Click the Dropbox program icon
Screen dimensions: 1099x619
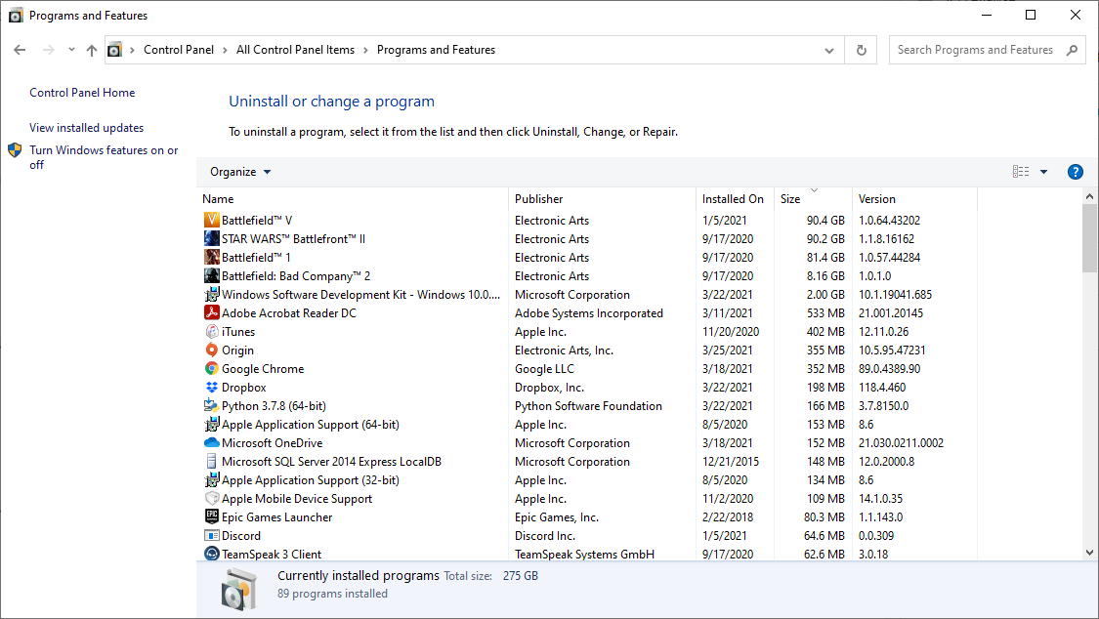click(212, 388)
